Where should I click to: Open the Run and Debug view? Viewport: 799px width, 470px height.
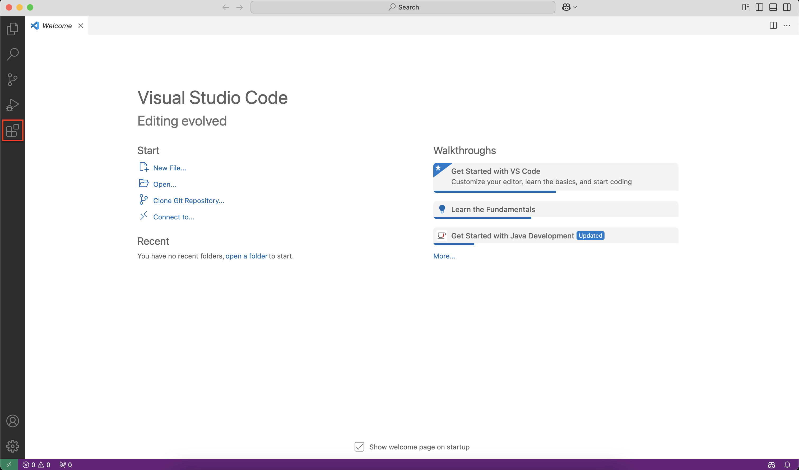point(12,105)
